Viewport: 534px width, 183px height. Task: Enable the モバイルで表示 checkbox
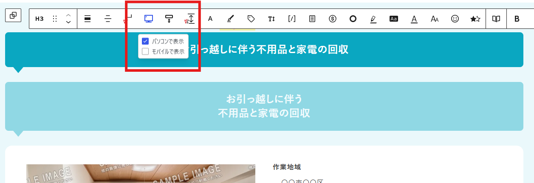(x=145, y=51)
